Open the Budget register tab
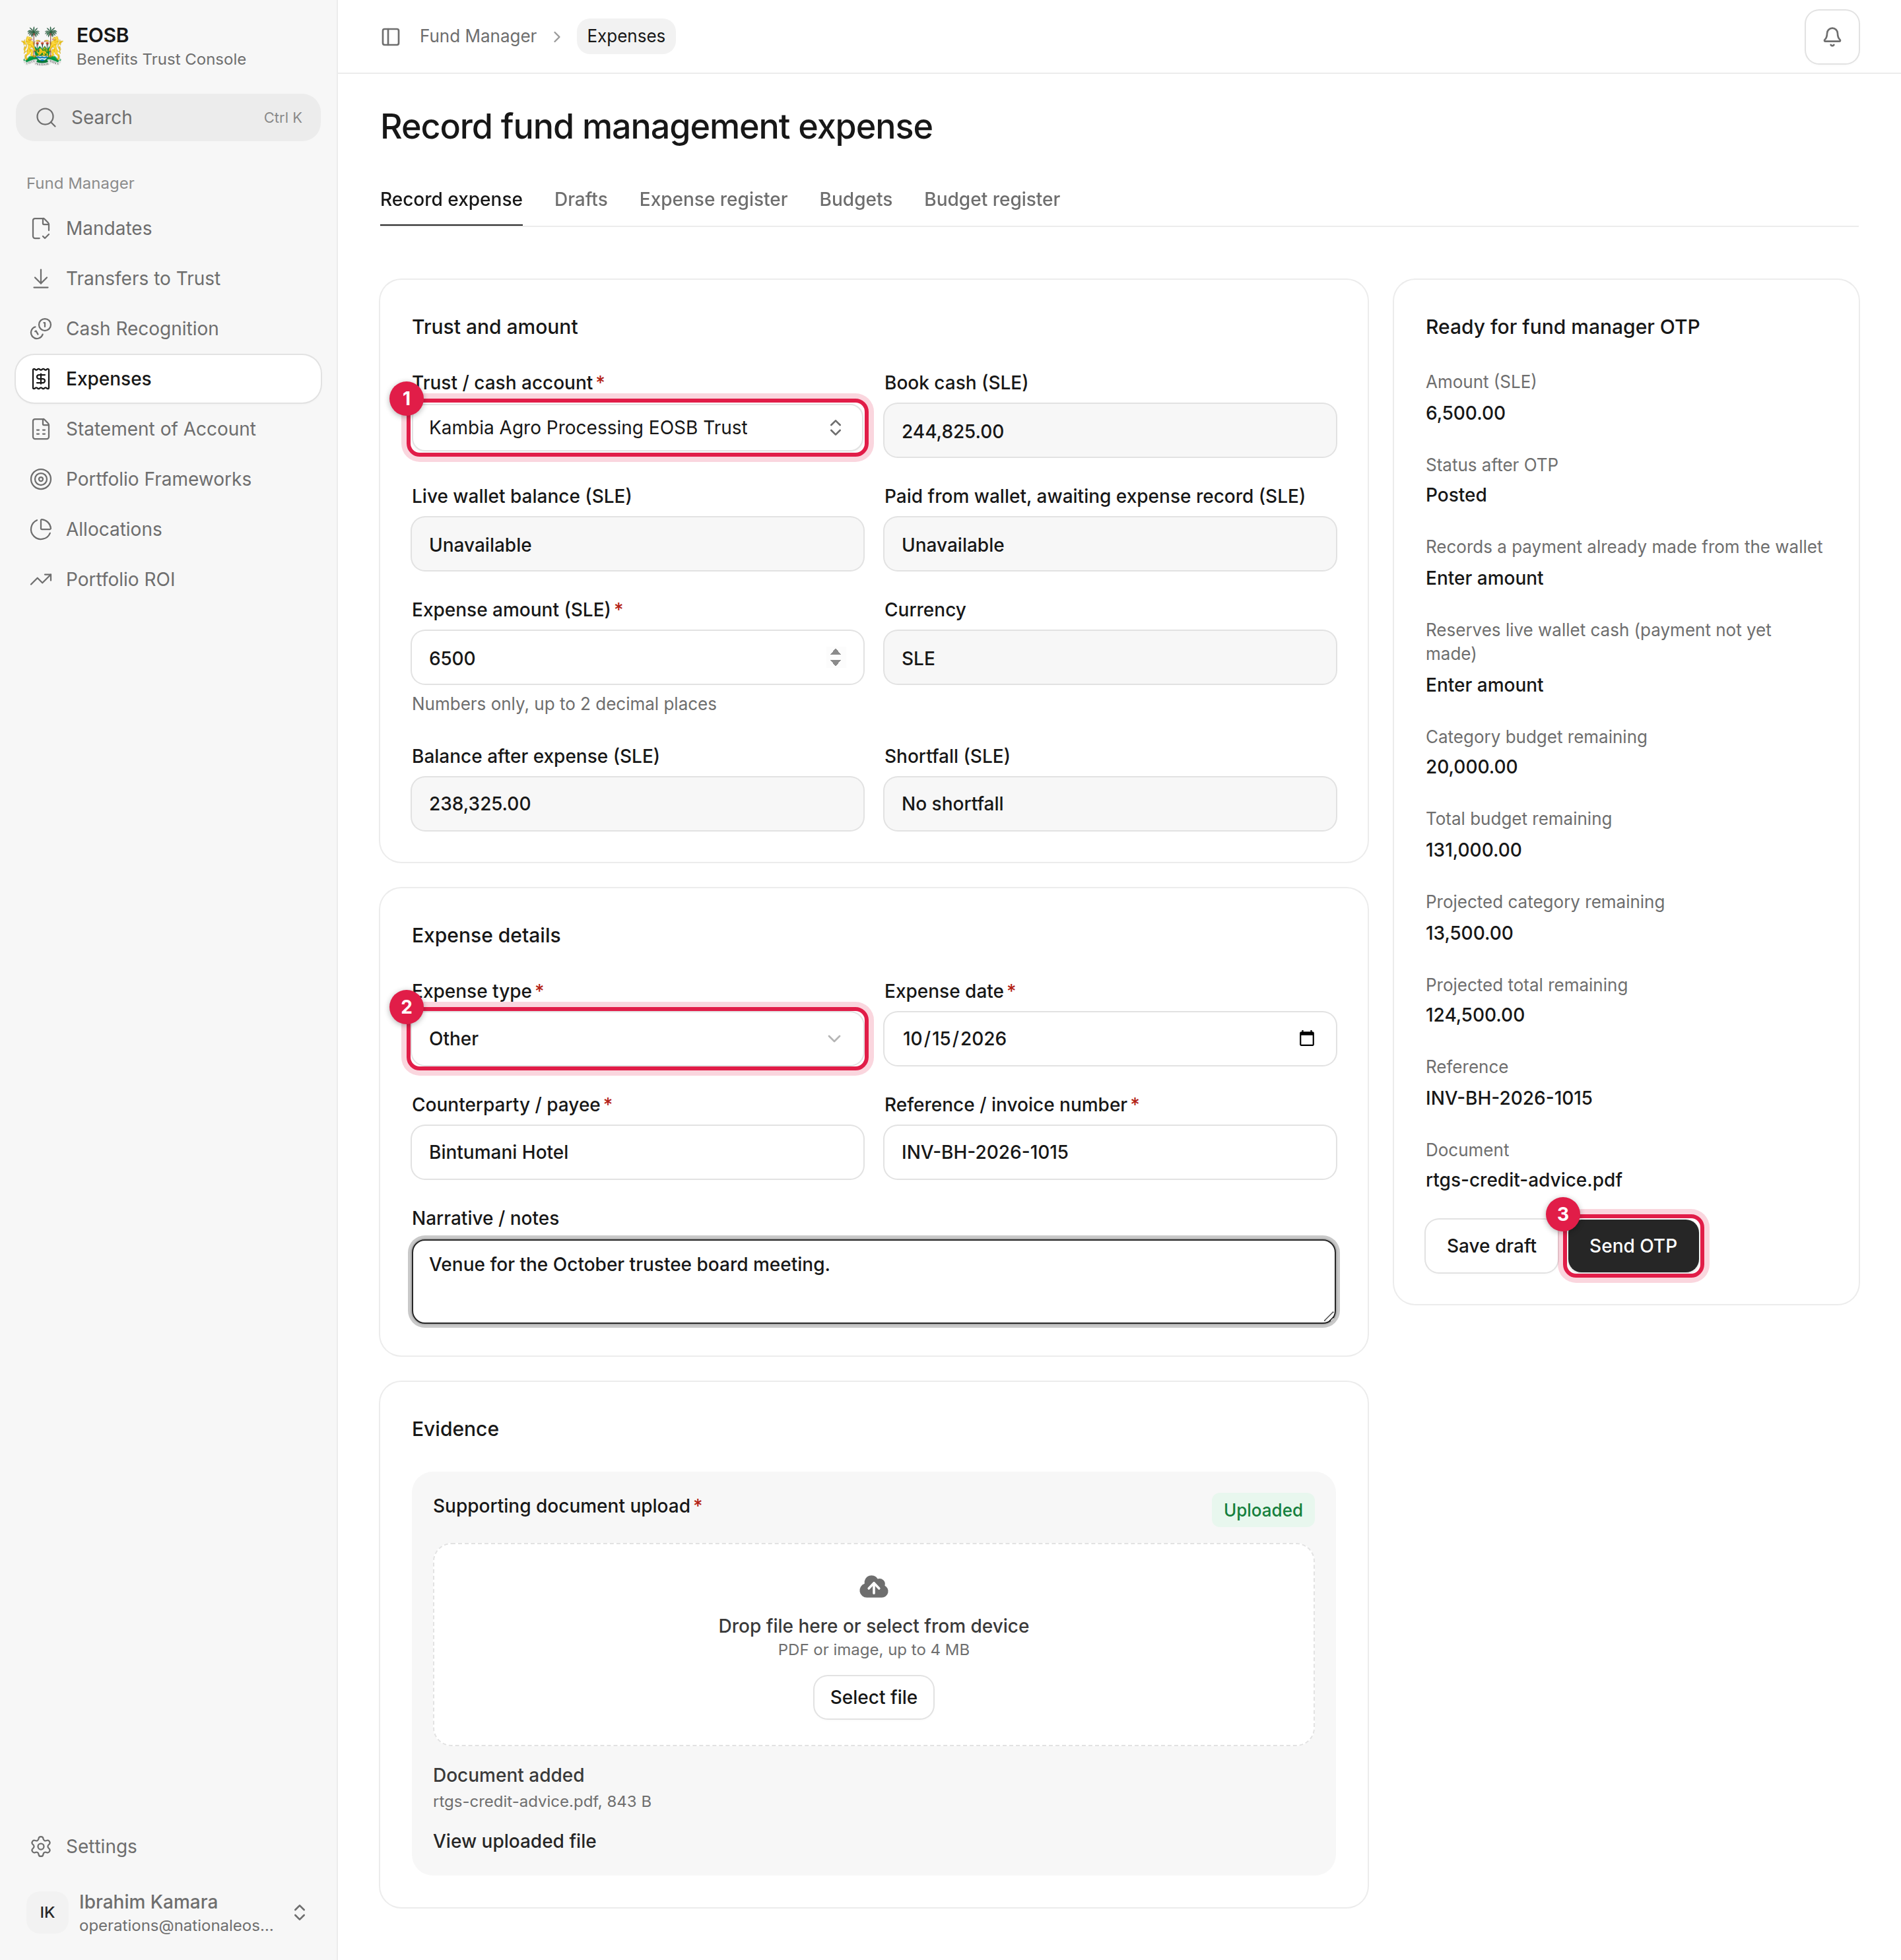1901x1960 pixels. 991,199
